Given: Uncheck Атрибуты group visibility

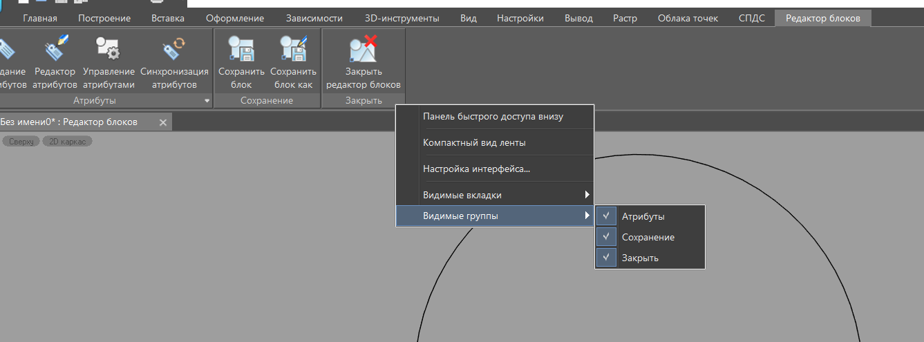Looking at the screenshot, I should point(606,216).
